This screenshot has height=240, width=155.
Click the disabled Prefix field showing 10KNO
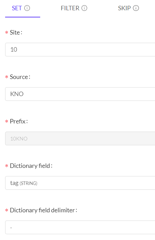tap(80, 138)
